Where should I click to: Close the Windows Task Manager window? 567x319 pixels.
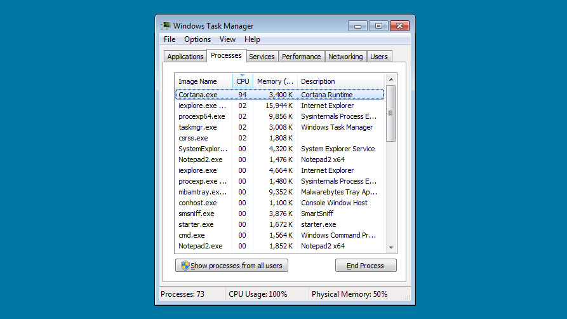[399, 25]
